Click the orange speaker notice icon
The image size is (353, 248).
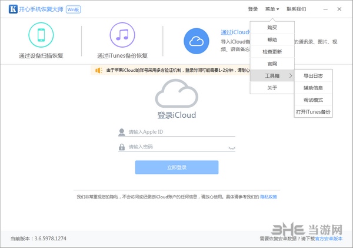point(99,70)
